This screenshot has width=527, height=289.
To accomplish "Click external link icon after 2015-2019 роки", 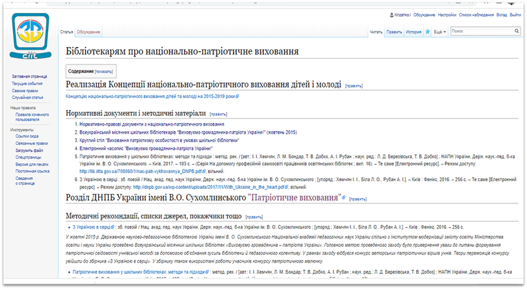I will (x=237, y=97).
